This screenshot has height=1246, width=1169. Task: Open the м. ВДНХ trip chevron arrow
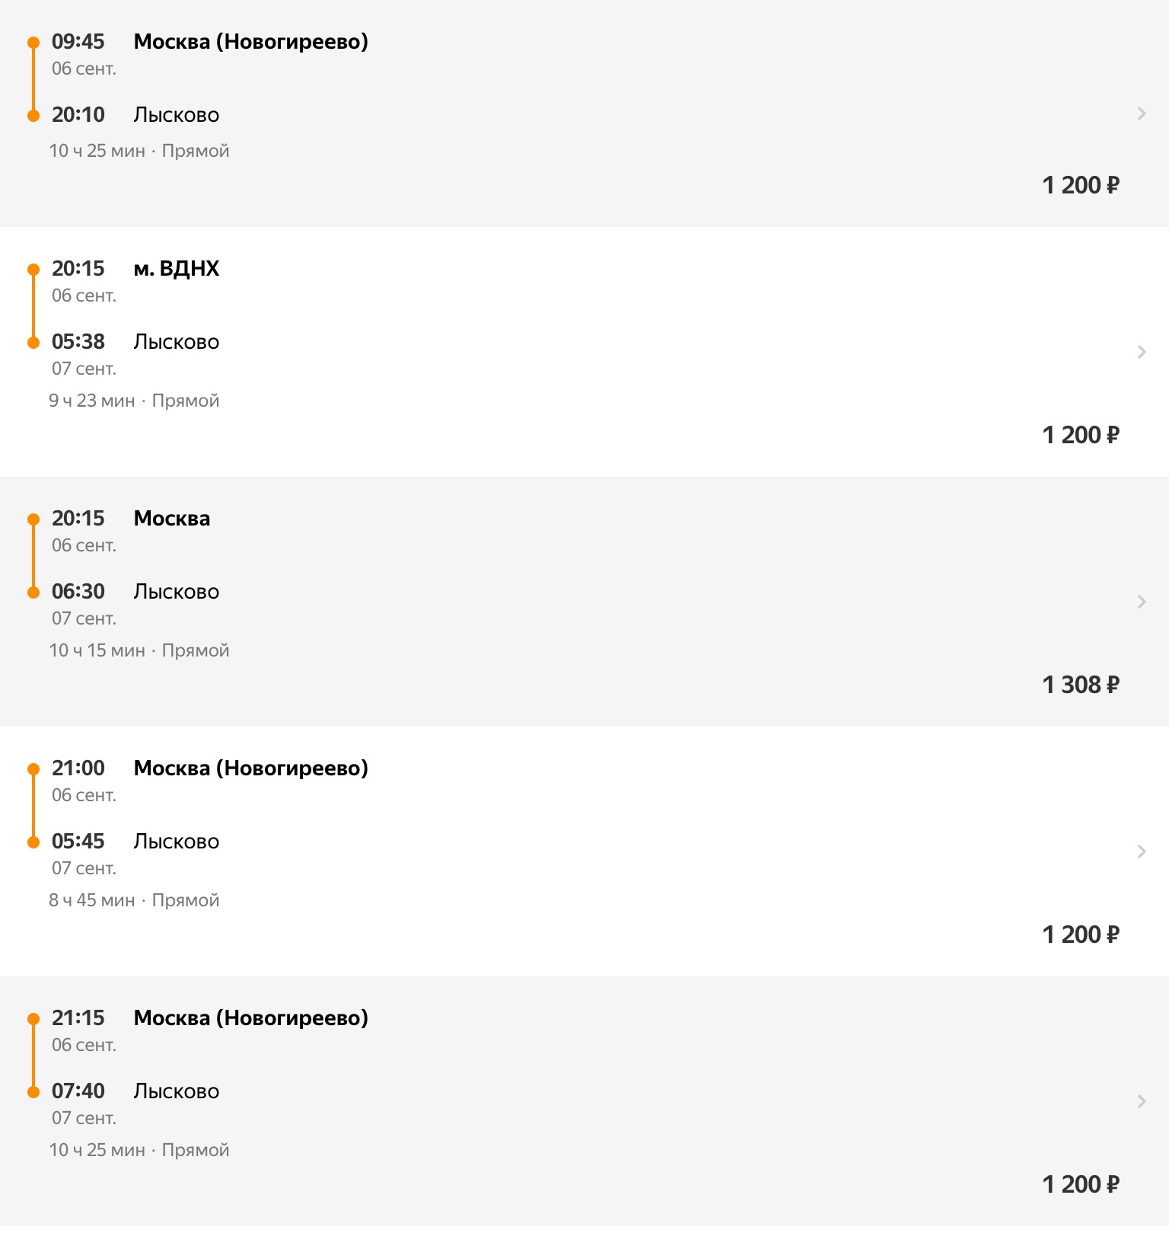(1141, 352)
